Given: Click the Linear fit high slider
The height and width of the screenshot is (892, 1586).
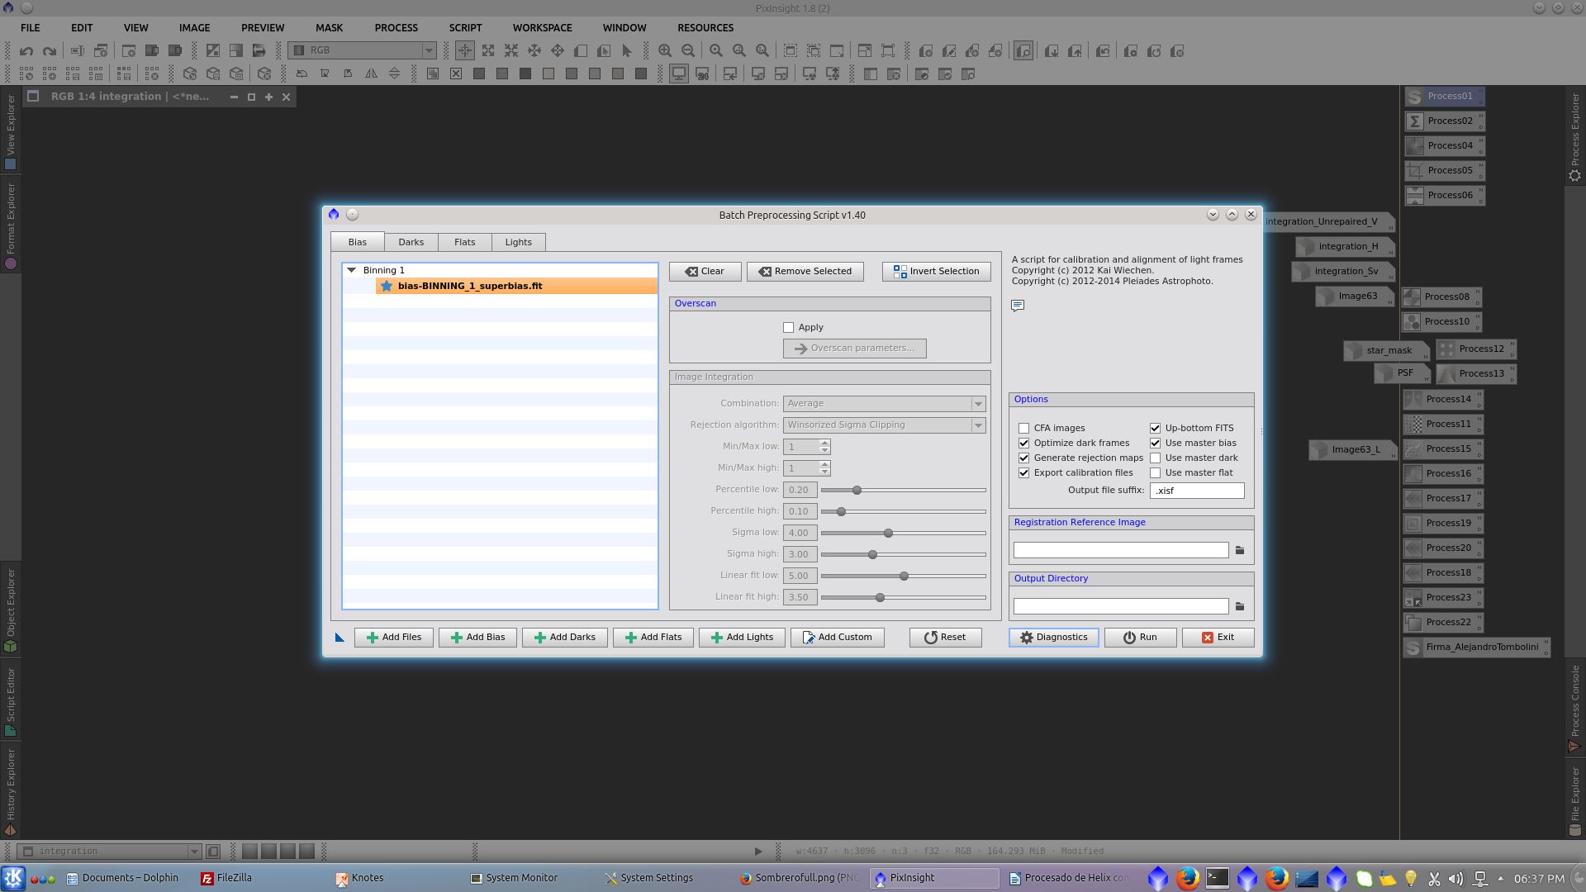Looking at the screenshot, I should point(904,597).
